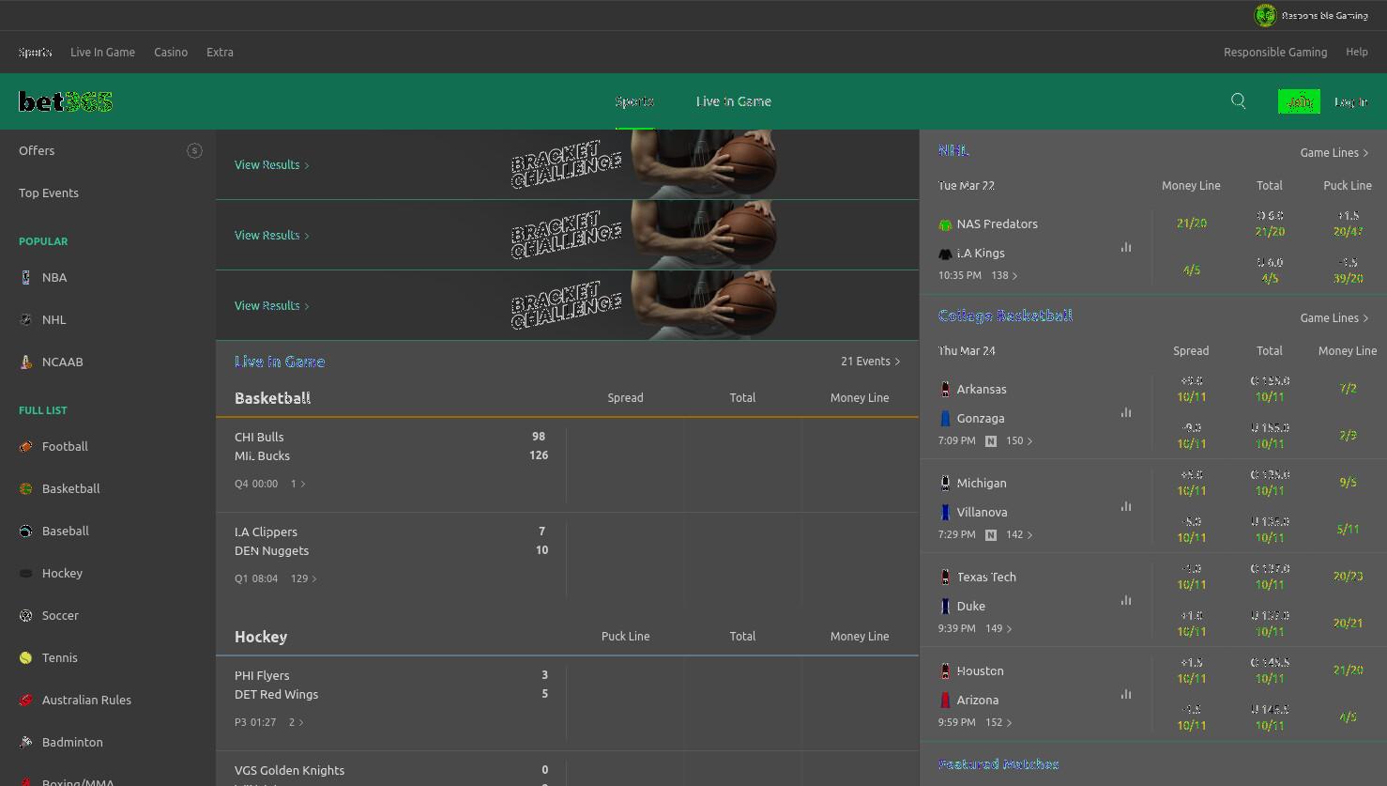Open the search magnifier icon
The height and width of the screenshot is (786, 1387).
click(x=1239, y=101)
